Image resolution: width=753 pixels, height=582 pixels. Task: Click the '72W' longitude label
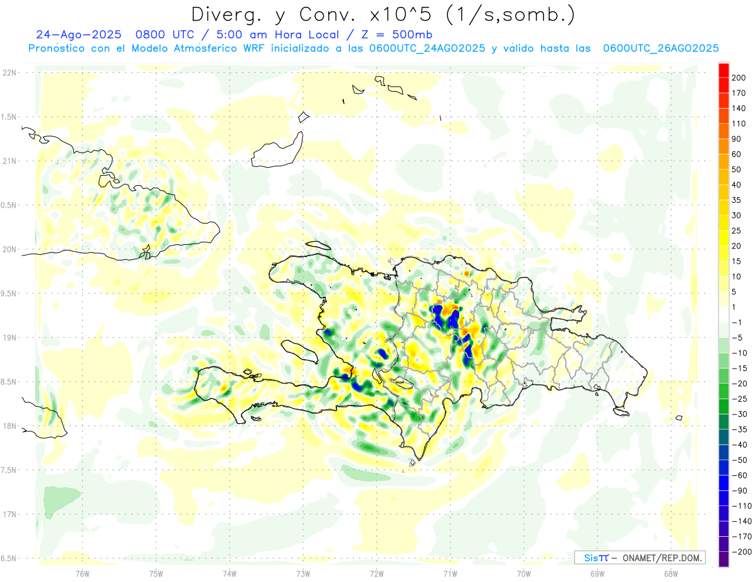click(376, 573)
